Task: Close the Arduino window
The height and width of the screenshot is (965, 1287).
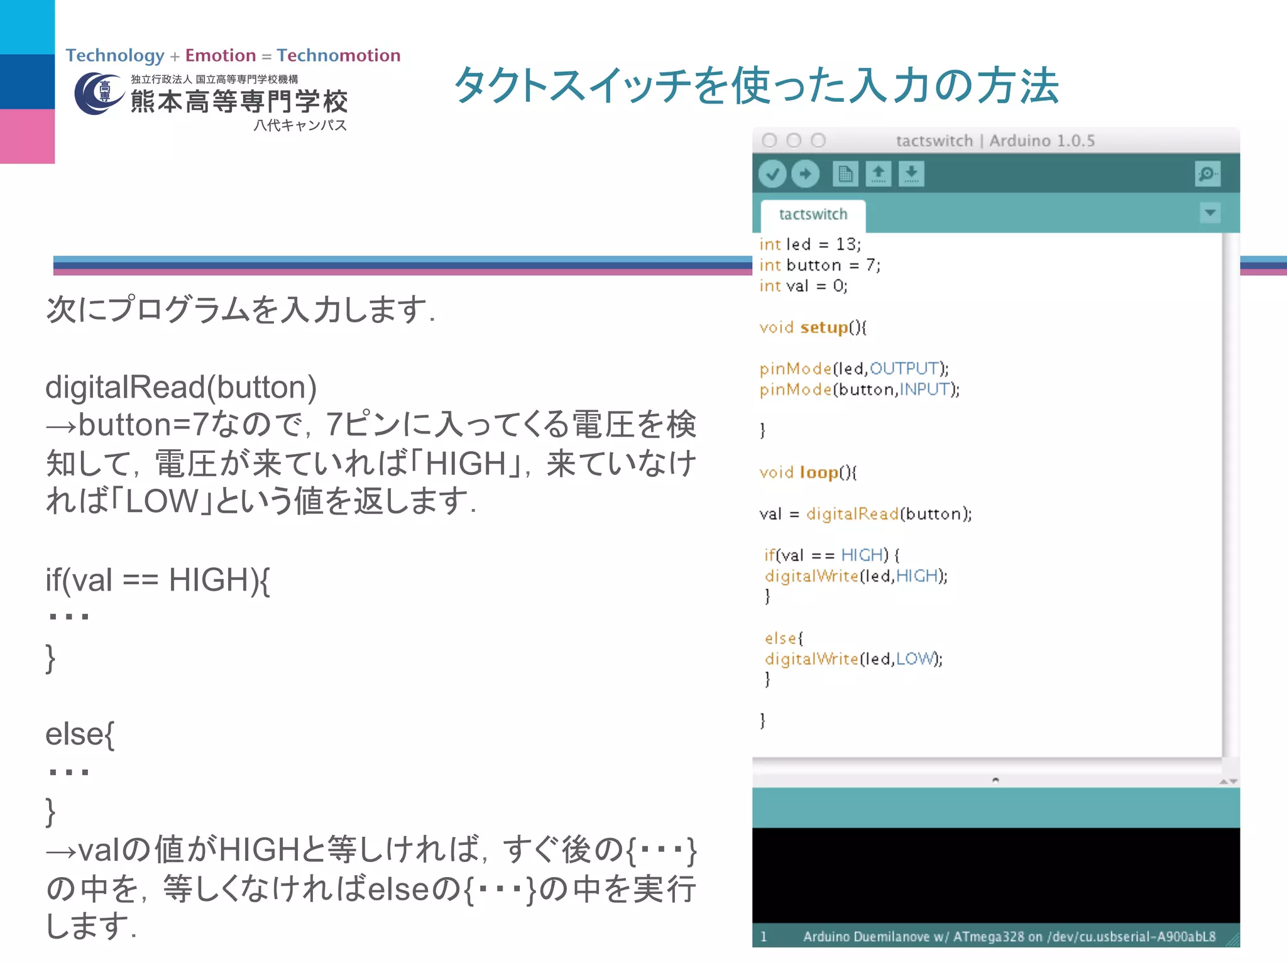Action: 769,140
